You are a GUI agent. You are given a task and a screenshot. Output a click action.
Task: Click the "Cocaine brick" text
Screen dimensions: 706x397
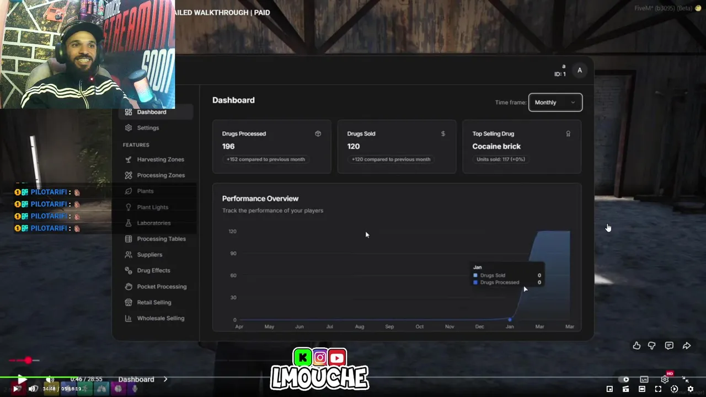tap(496, 146)
